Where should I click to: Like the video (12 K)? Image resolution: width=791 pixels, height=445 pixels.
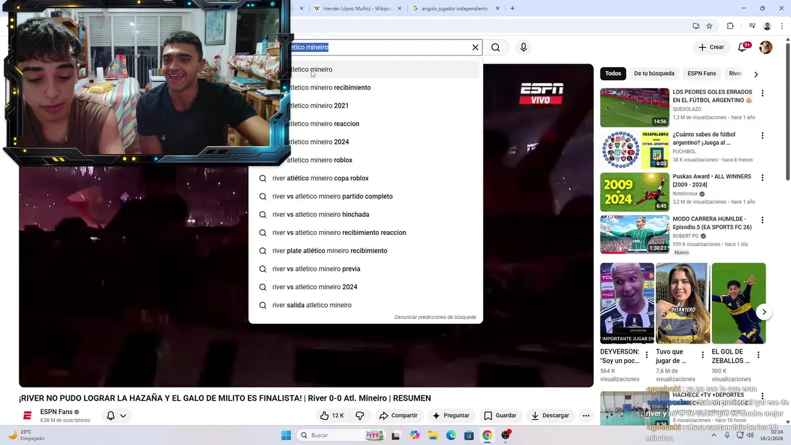coord(331,415)
